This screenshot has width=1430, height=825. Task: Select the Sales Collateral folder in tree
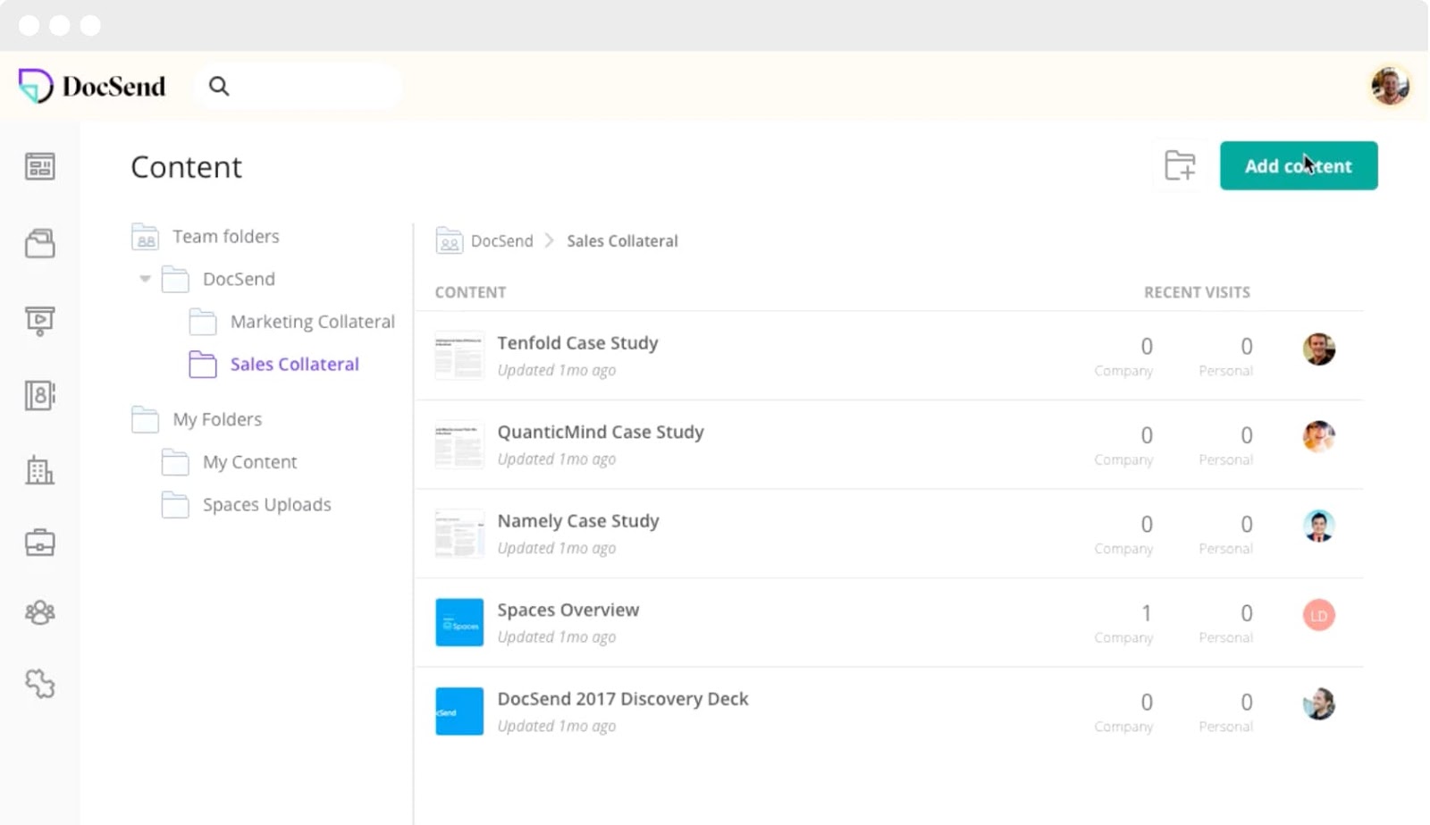click(x=295, y=364)
